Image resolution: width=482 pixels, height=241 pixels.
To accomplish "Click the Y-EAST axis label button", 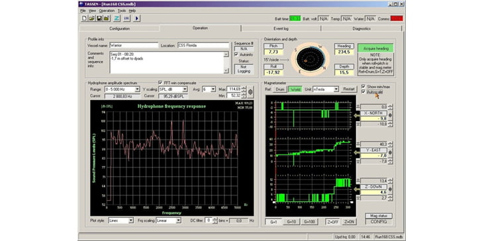I will click(x=374, y=150).
